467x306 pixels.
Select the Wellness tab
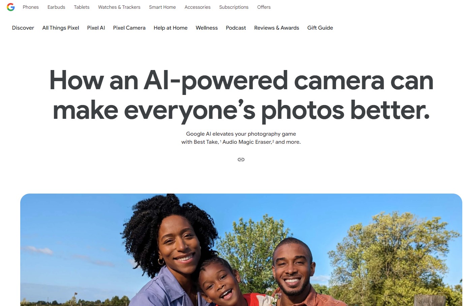(x=207, y=28)
